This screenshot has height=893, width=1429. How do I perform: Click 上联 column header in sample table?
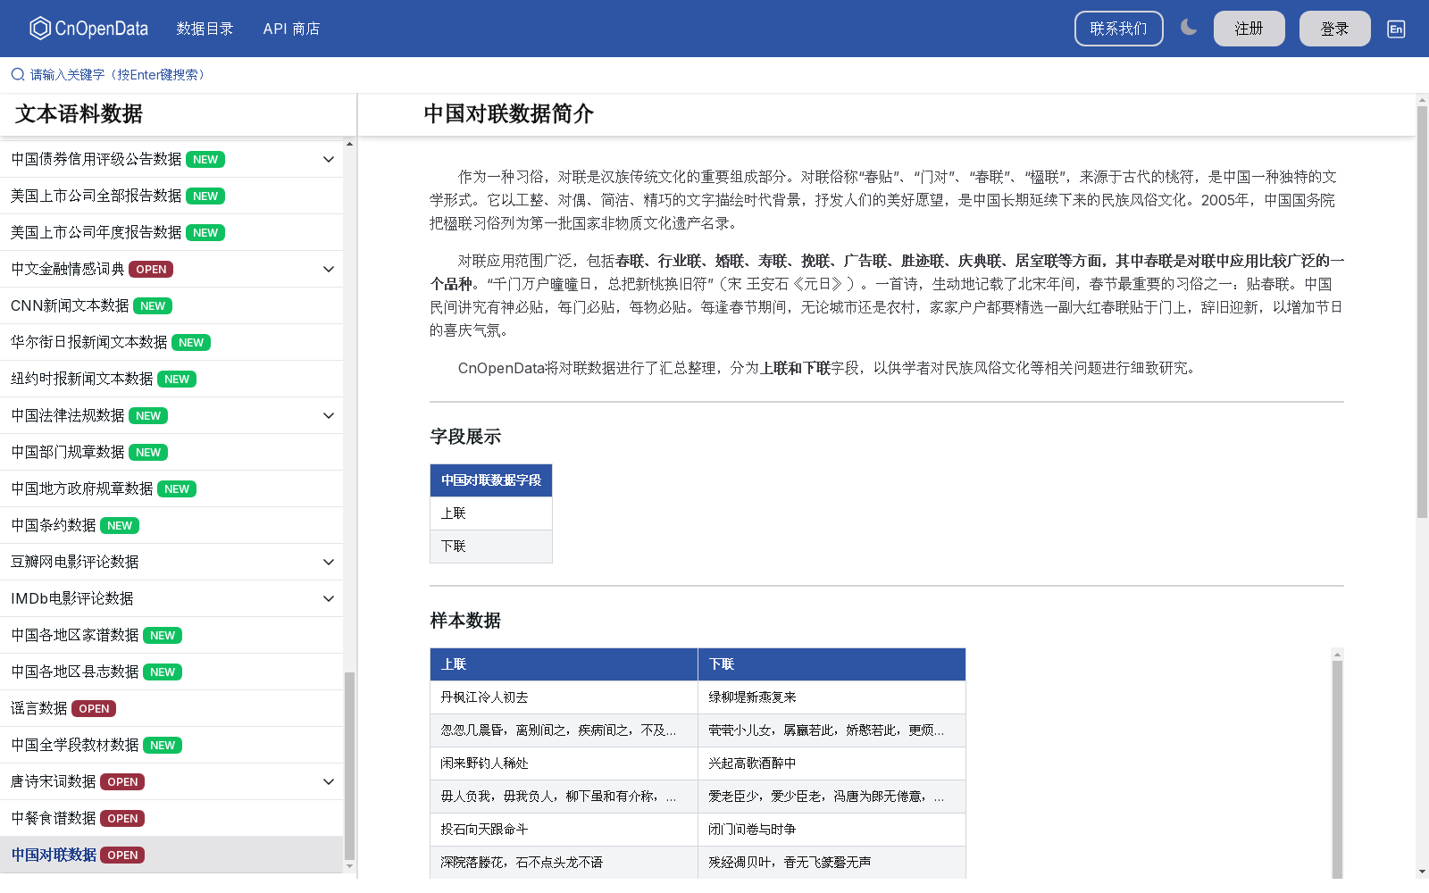tap(564, 664)
